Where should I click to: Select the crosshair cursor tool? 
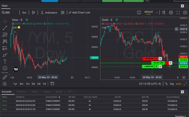(5, 21)
